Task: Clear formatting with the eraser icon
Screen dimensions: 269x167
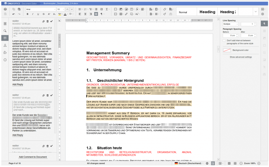Action: tap(165, 9)
